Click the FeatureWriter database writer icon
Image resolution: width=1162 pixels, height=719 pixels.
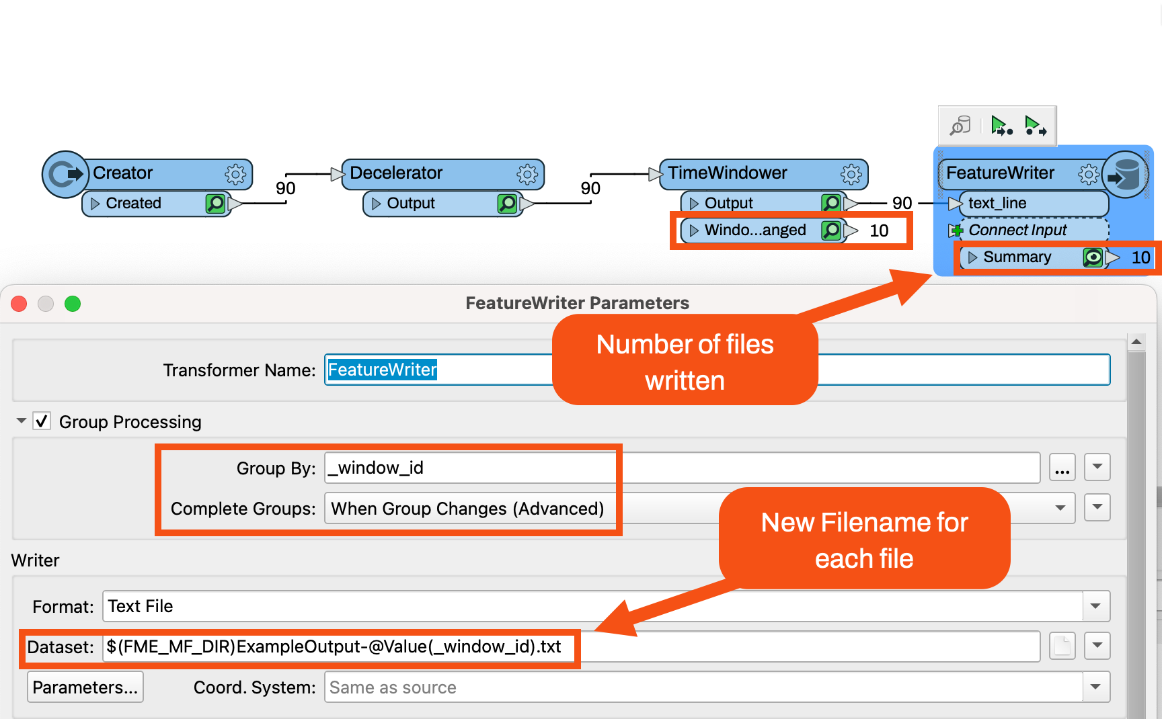point(1126,174)
